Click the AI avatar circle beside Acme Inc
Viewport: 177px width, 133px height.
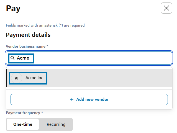(x=17, y=78)
